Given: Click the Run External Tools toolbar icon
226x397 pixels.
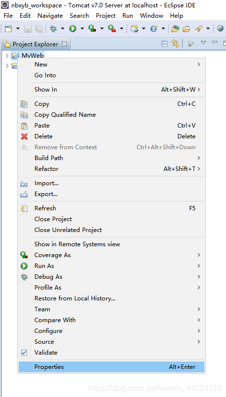Looking at the screenshot, I should point(112,29).
